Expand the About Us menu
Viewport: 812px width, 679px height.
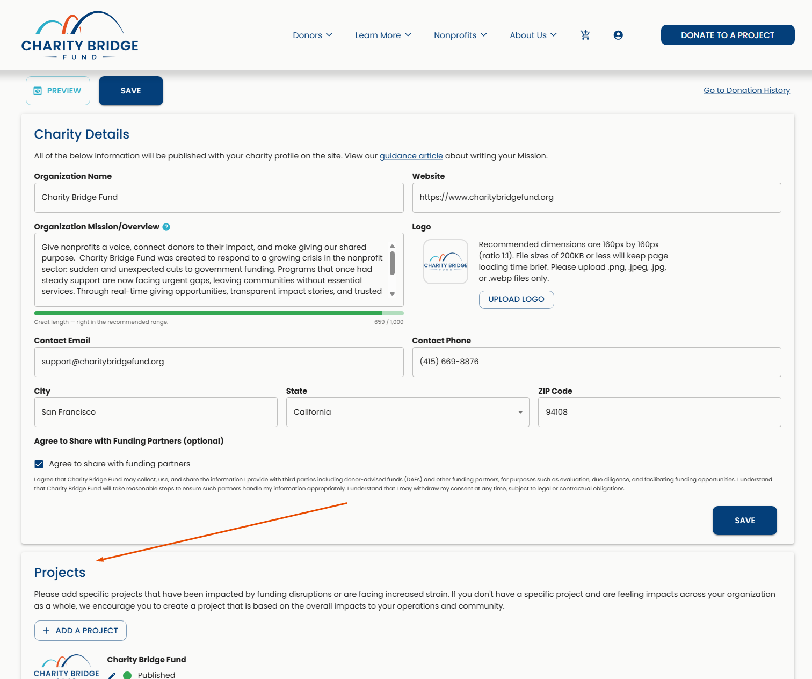(x=533, y=35)
